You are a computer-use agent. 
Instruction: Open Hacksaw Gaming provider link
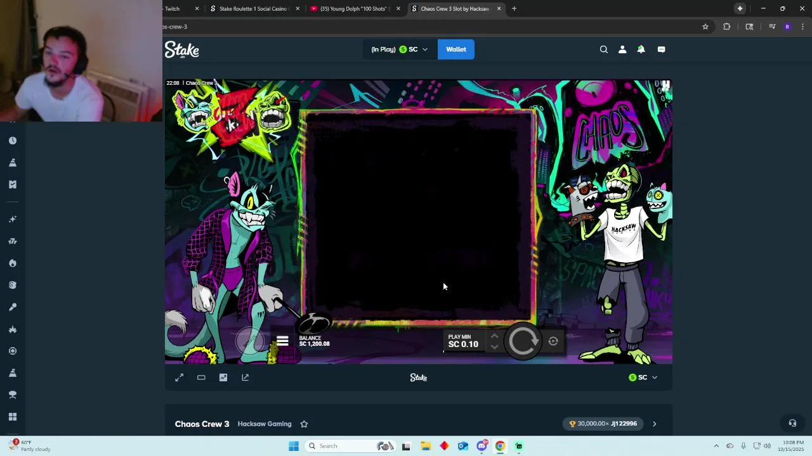pos(265,424)
